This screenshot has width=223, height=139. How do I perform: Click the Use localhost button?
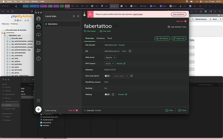pyautogui.click(x=179, y=14)
